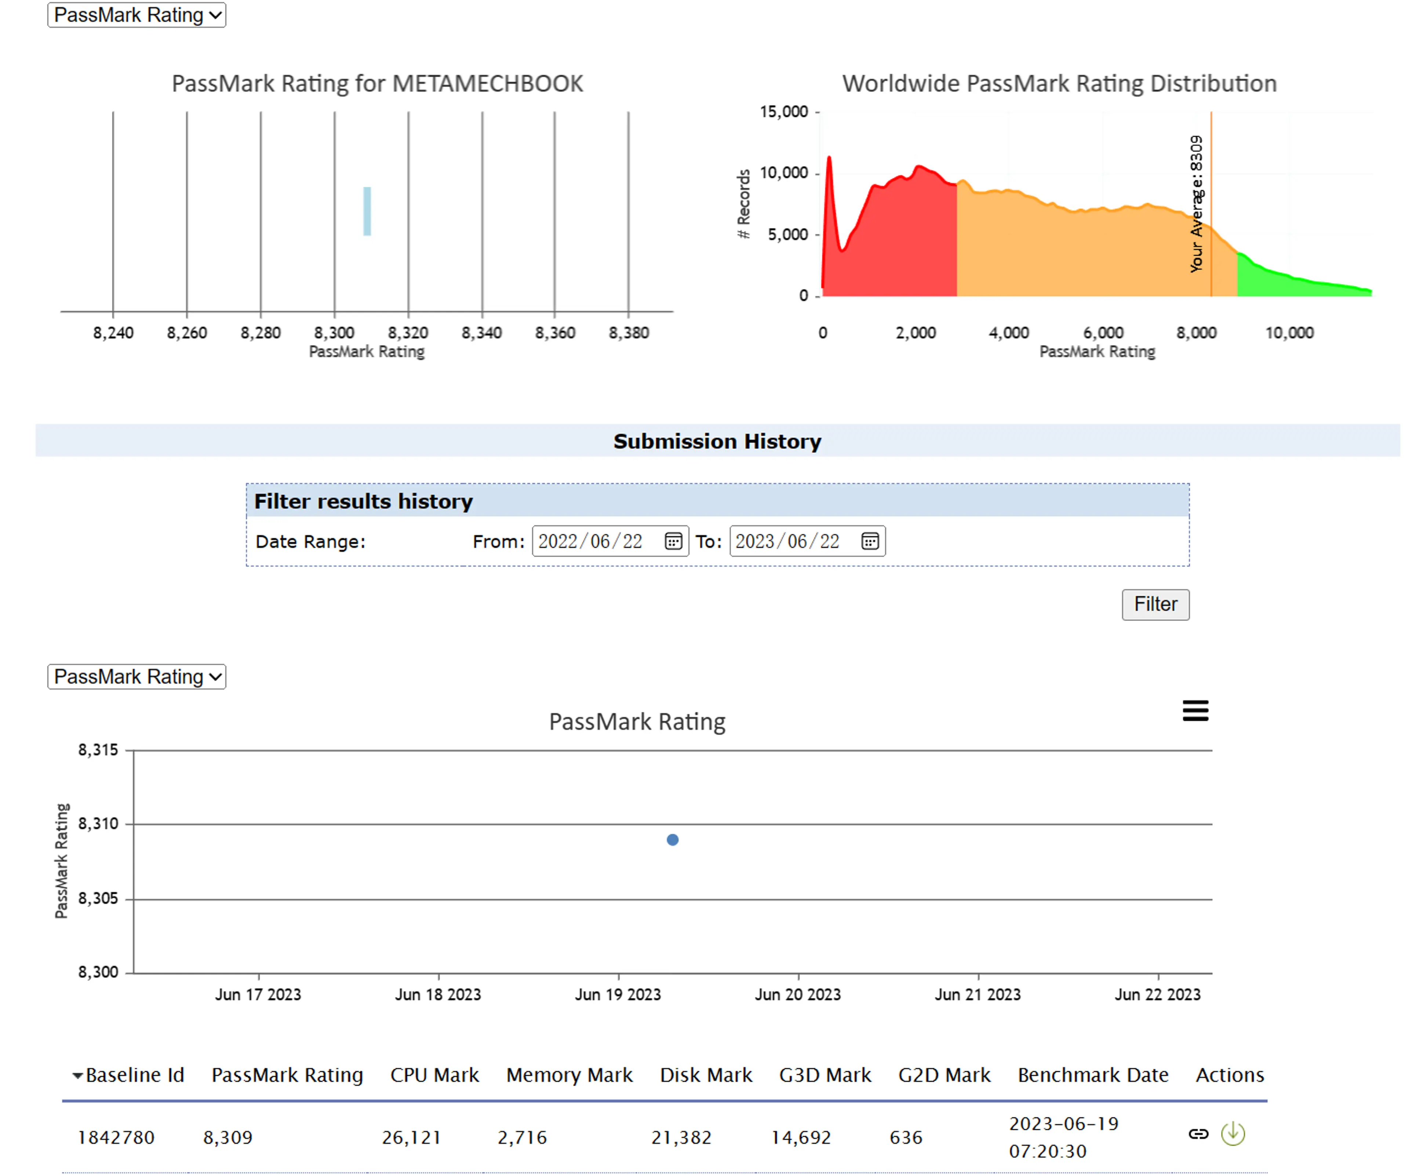This screenshot has height=1175, width=1409.
Task: Click the Filter button
Action: [x=1155, y=605]
